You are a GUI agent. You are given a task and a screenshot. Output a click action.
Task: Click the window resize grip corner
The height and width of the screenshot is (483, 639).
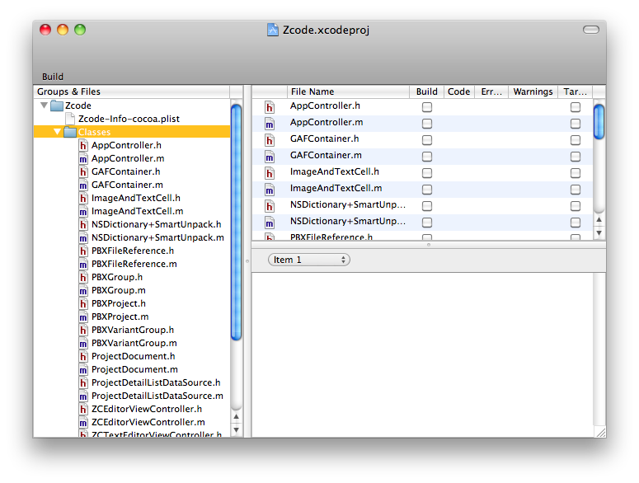click(600, 433)
